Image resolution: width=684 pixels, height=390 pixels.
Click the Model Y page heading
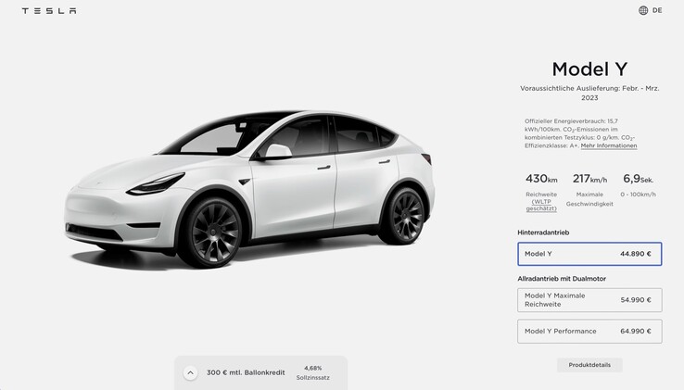point(589,69)
